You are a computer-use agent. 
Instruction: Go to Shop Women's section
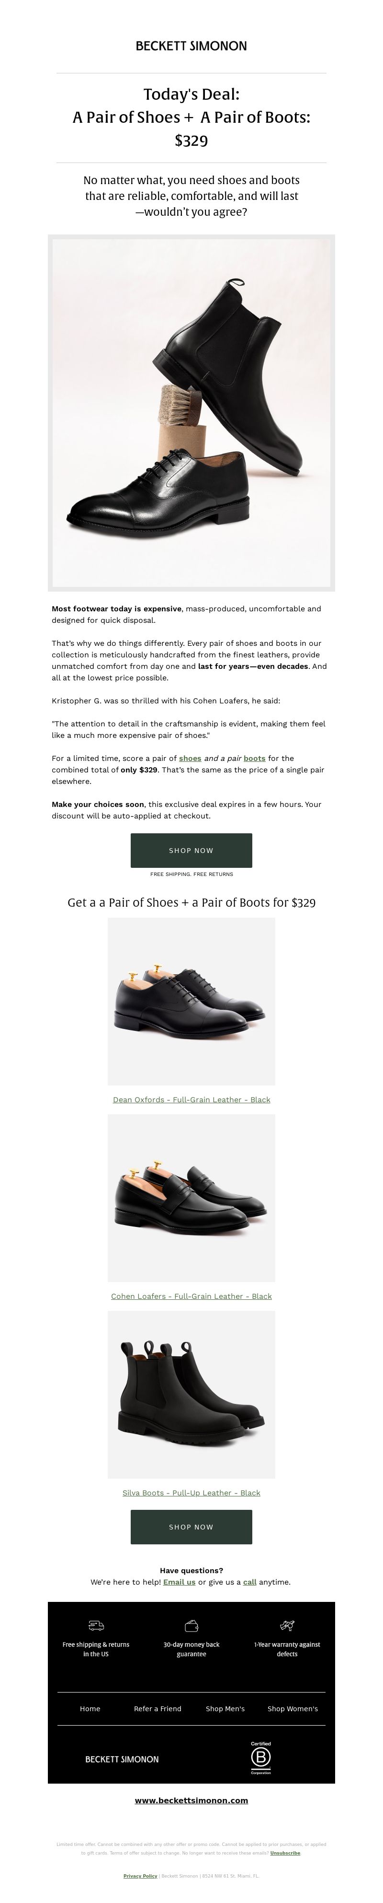tap(292, 1708)
